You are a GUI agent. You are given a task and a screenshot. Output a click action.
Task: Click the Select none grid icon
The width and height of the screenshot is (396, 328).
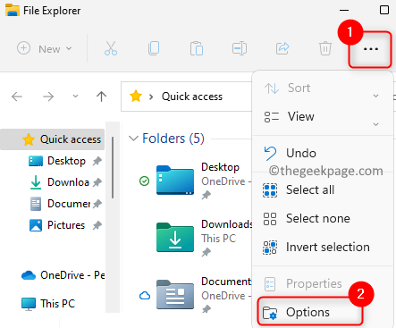click(270, 219)
